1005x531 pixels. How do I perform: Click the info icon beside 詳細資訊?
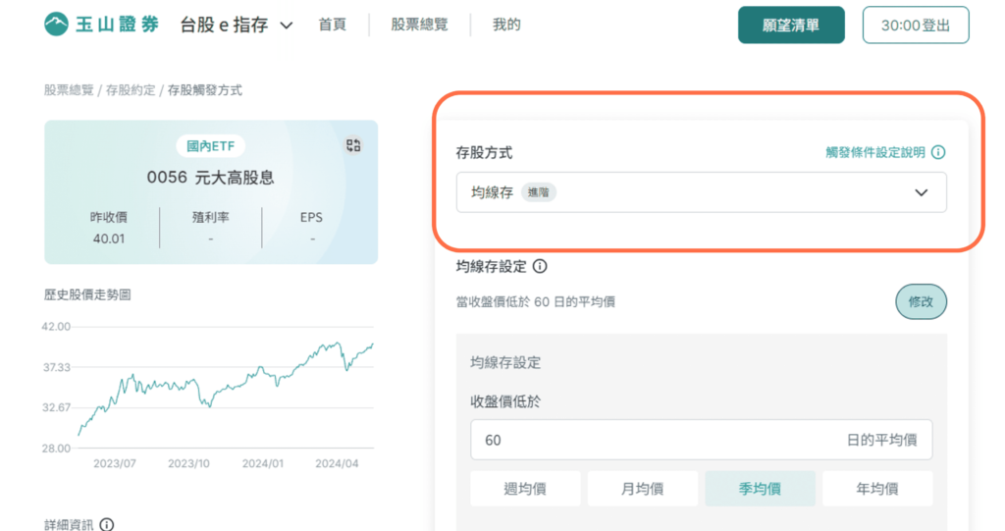coord(107,524)
